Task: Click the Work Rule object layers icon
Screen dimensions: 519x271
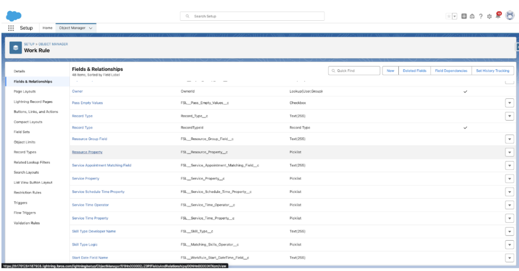Action: 16,48
